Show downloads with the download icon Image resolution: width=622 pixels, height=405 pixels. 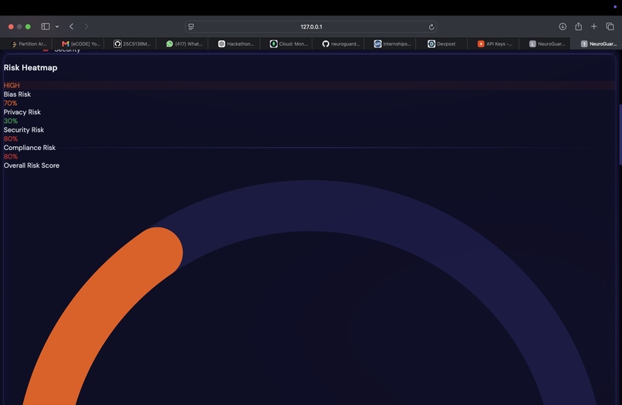tap(563, 26)
